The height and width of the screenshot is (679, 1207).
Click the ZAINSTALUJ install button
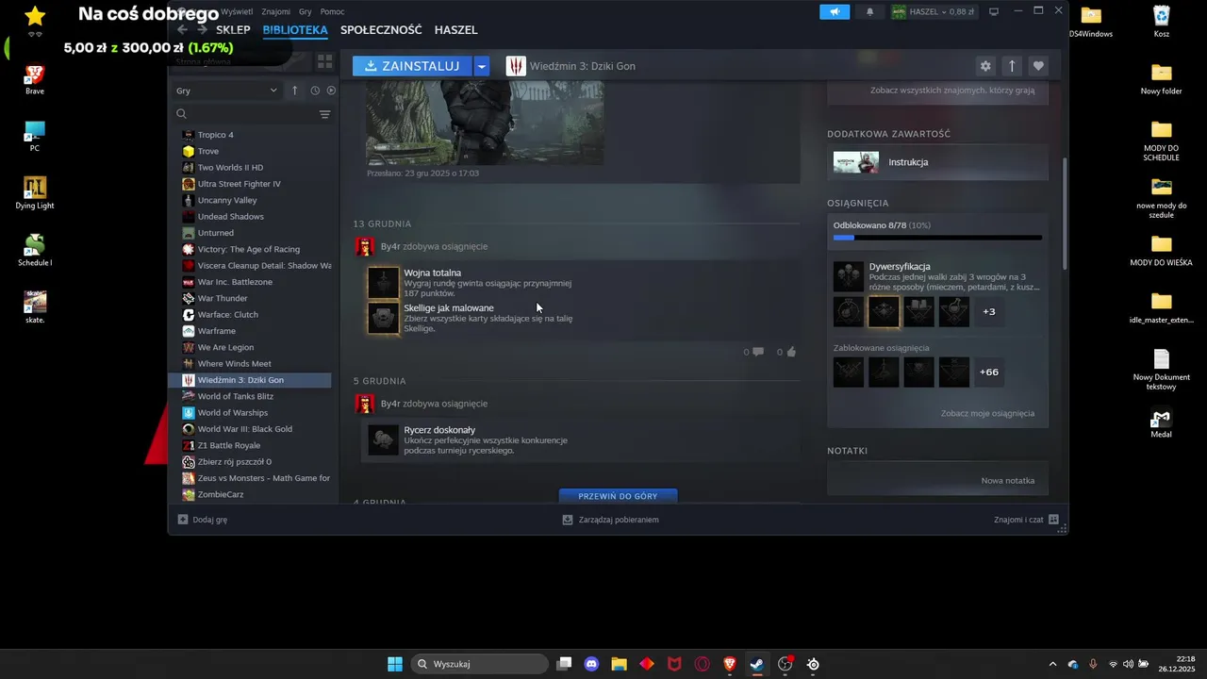click(x=412, y=66)
